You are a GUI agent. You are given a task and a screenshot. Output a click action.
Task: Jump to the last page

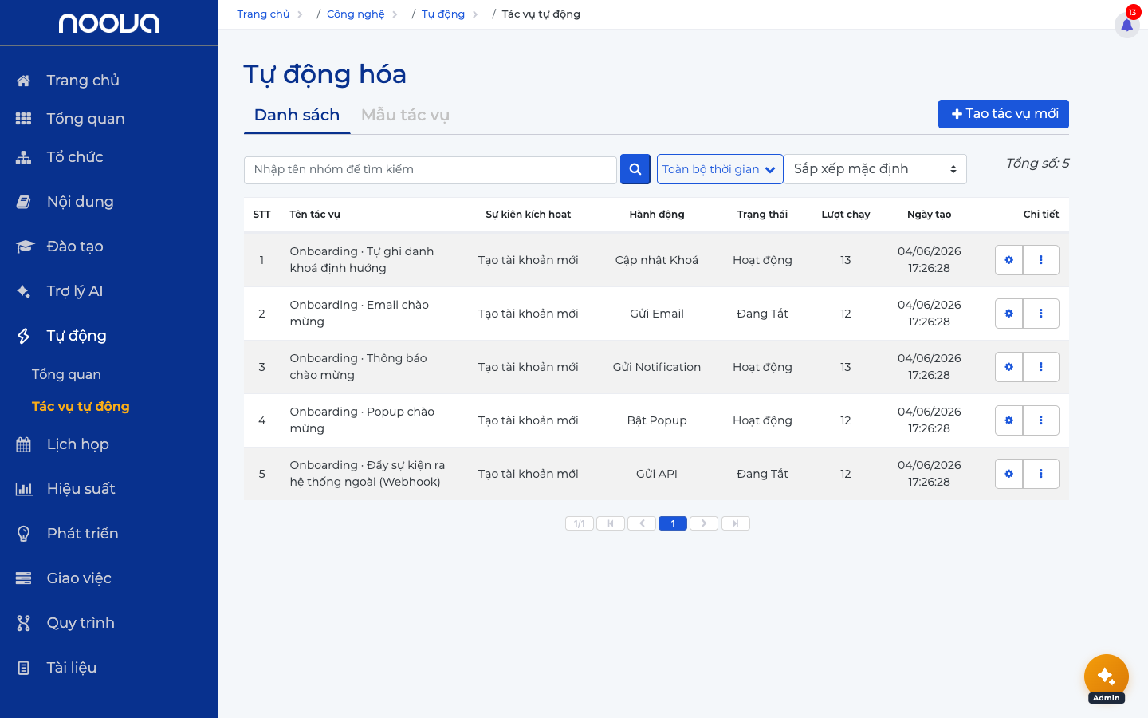(x=736, y=523)
